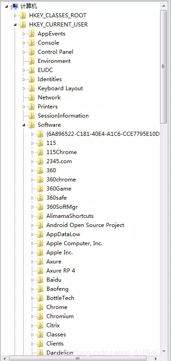171x361 pixels.
Task: Click the Clients folder icon
Action: point(40,344)
